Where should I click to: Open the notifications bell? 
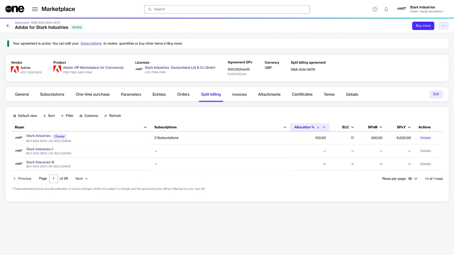pyautogui.click(x=386, y=9)
